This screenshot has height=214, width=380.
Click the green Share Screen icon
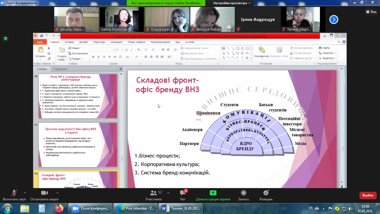[213, 193]
